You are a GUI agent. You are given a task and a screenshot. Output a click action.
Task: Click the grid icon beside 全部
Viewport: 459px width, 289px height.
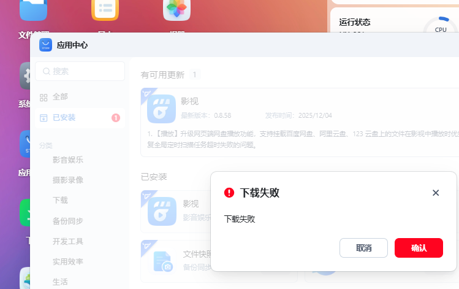click(44, 98)
